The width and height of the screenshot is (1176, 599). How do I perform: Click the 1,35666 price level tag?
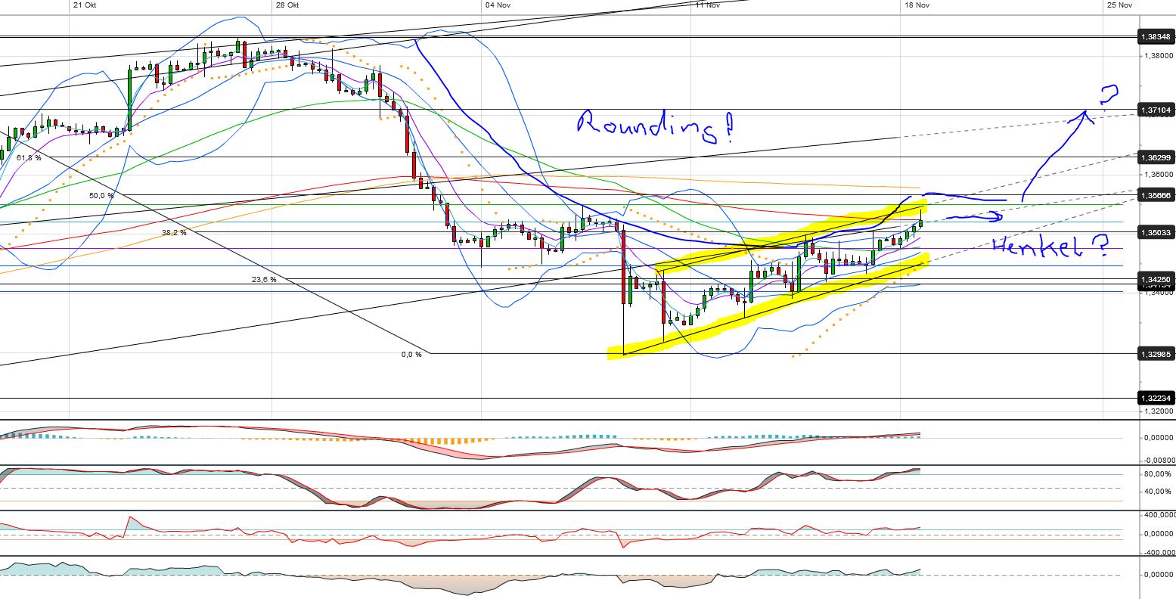(1156, 195)
